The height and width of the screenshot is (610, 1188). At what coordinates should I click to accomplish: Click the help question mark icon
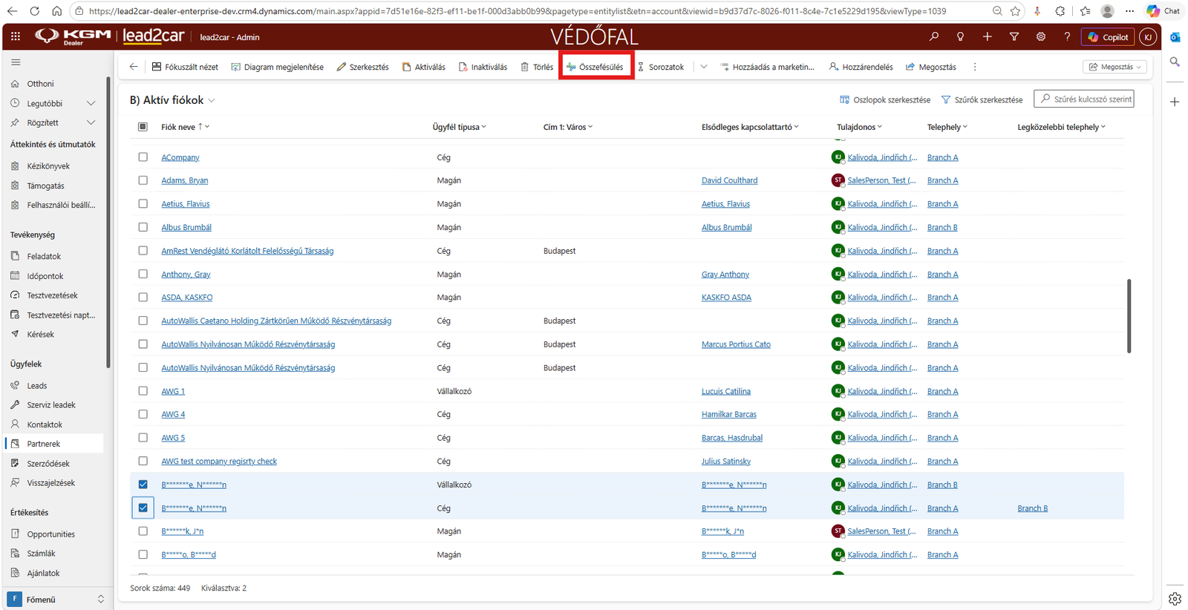point(1067,36)
